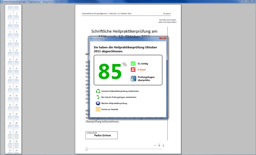This screenshot has width=256, height=155.
Task: Click the icon for repeating only wrong questions
Action: (98, 97)
